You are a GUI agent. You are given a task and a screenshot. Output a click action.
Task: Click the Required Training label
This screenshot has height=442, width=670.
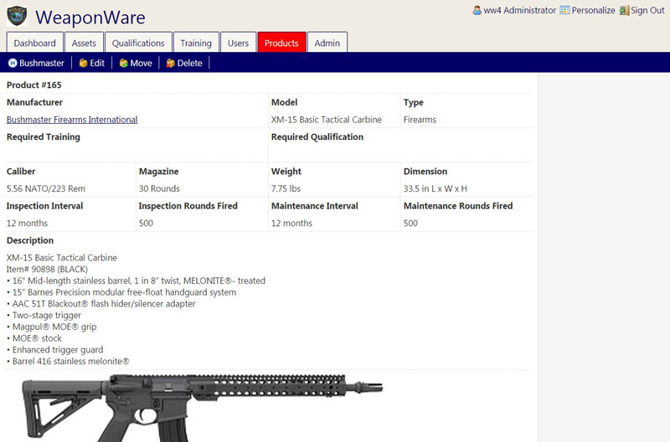[44, 137]
